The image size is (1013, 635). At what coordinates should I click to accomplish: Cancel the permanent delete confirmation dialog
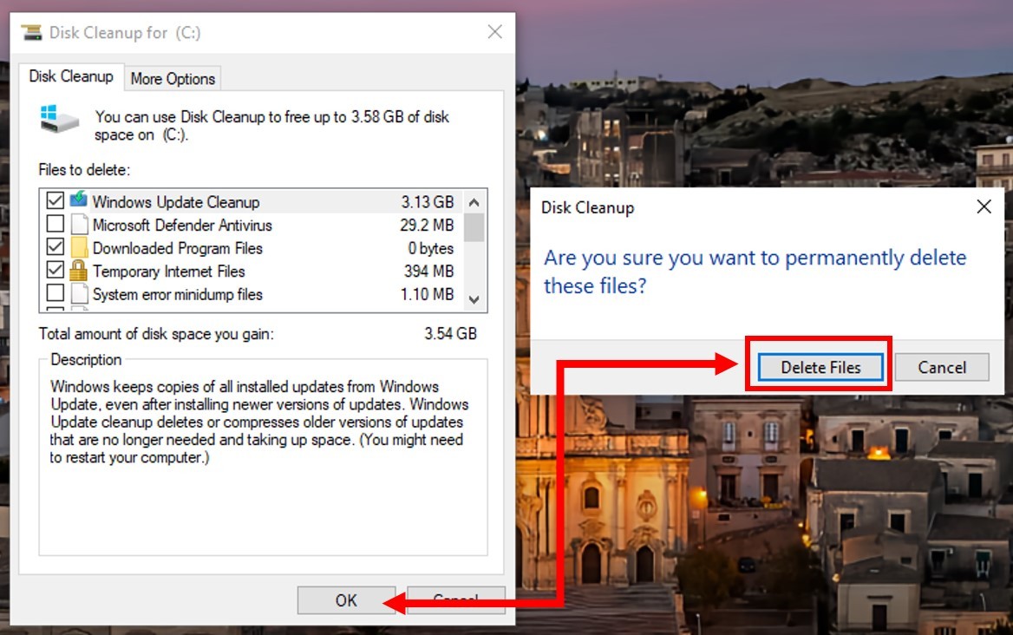(x=942, y=367)
